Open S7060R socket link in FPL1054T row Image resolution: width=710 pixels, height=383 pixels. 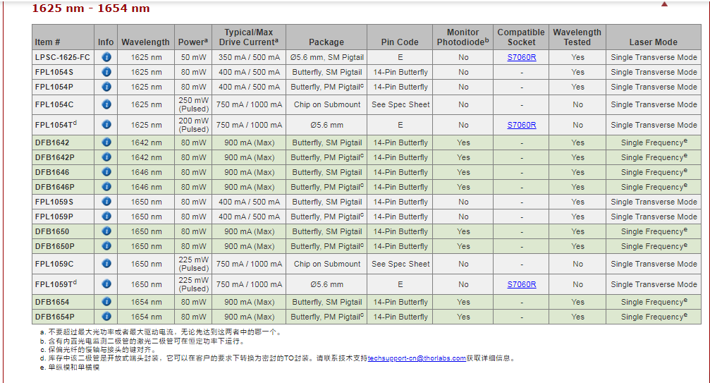pyautogui.click(x=521, y=125)
